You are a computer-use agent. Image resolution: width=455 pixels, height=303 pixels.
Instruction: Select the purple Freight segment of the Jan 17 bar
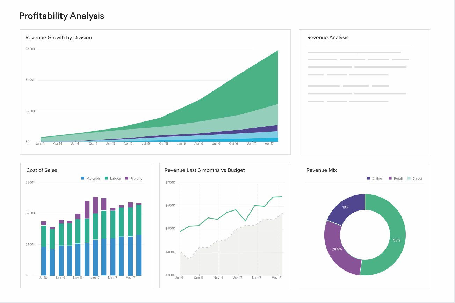click(x=95, y=205)
